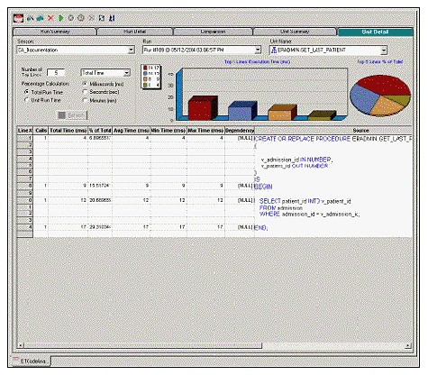Click the Number of Top Lines input field

[56, 73]
